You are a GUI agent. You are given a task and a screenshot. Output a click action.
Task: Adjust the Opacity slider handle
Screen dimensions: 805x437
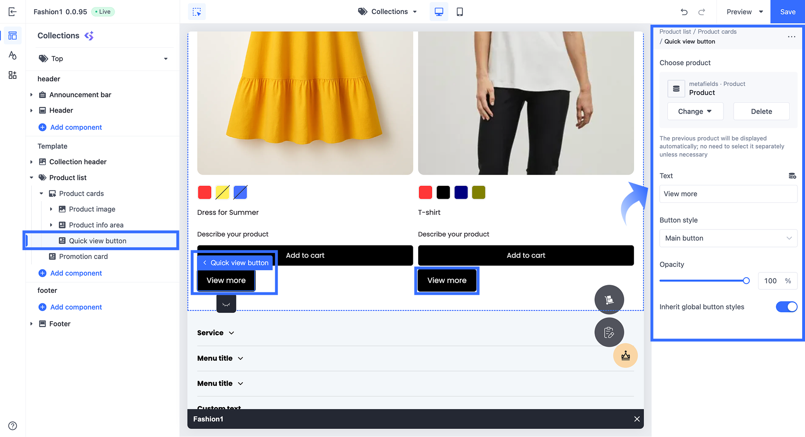pyautogui.click(x=746, y=281)
